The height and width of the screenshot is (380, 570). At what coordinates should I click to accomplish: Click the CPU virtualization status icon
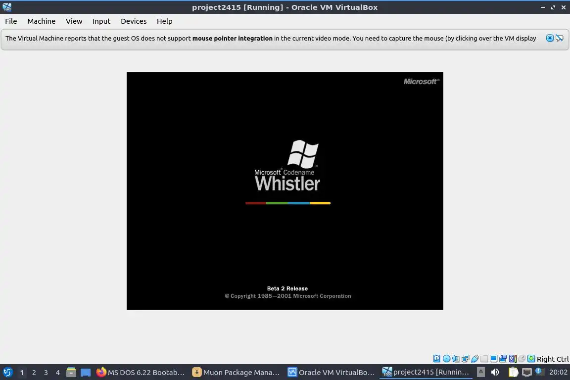513,359
